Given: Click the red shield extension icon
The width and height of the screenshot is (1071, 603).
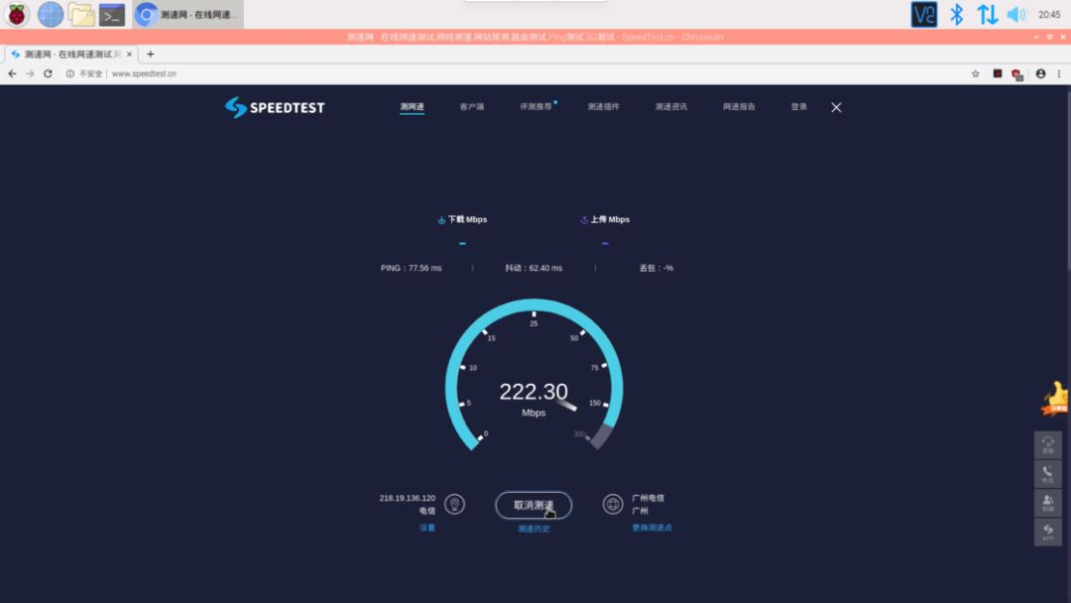Looking at the screenshot, I should click(x=1017, y=74).
